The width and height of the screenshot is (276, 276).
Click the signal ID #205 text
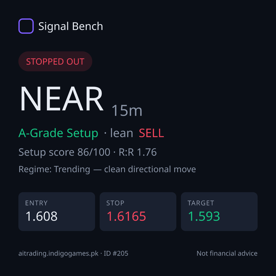(116, 253)
